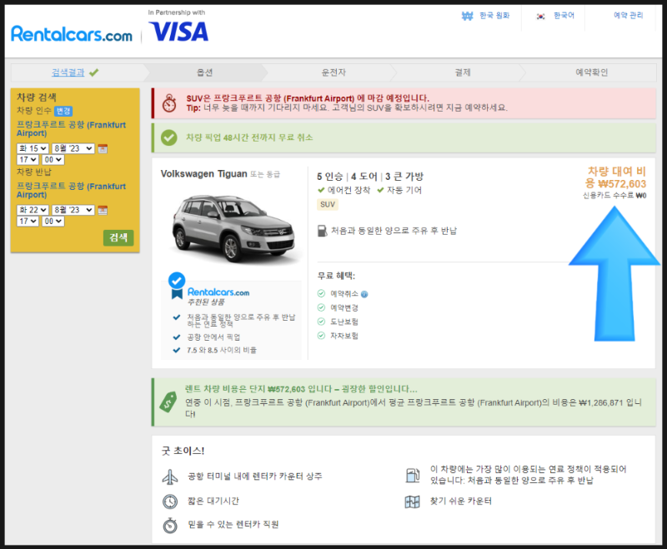Image resolution: width=667 pixels, height=549 pixels.
Task: Click 공항 안에서 픽업 checkmark item
Action: pos(206,337)
